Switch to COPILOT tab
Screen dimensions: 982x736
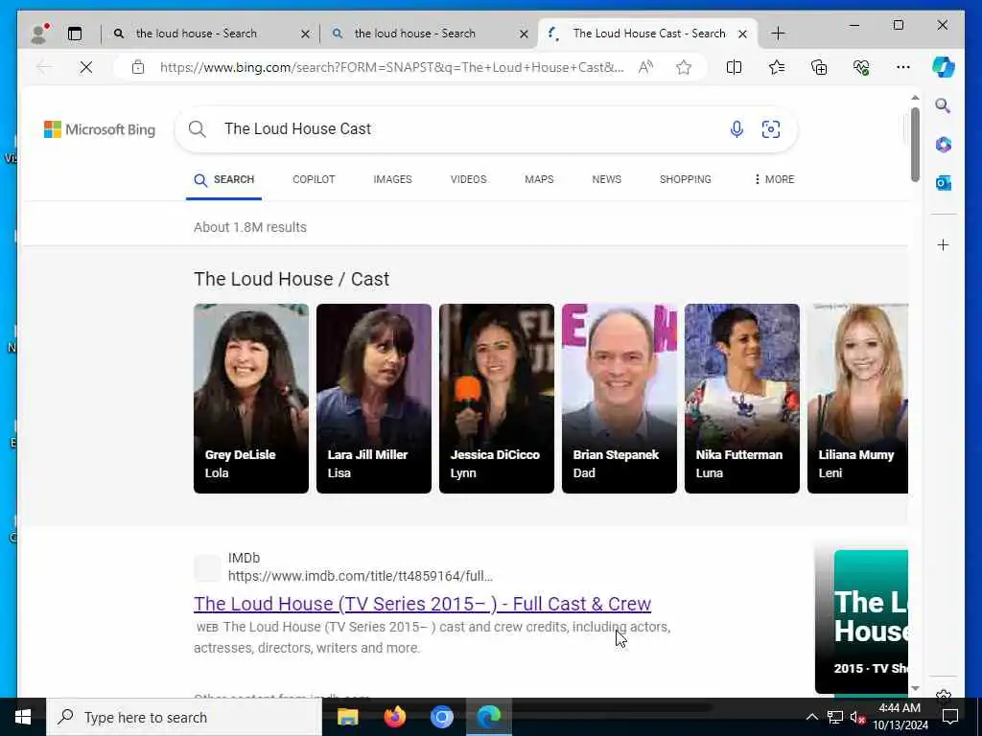314,179
